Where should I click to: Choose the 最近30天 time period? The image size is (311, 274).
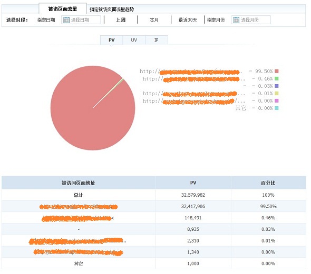coord(188,20)
